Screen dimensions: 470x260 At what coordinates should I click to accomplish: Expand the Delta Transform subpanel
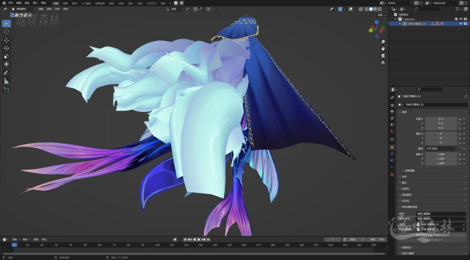[x=408, y=171]
